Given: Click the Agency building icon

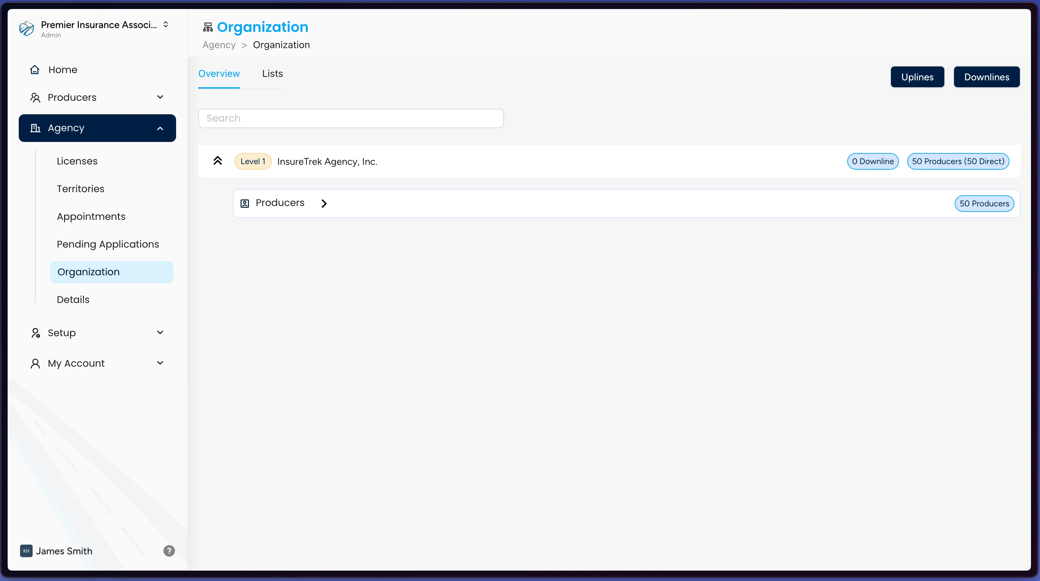Looking at the screenshot, I should (35, 128).
